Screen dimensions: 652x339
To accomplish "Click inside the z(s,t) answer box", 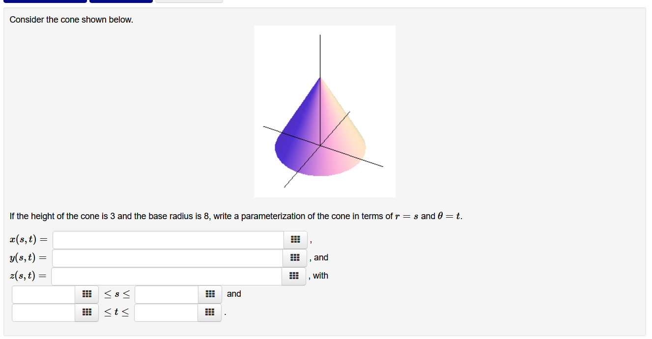I will [x=167, y=276].
